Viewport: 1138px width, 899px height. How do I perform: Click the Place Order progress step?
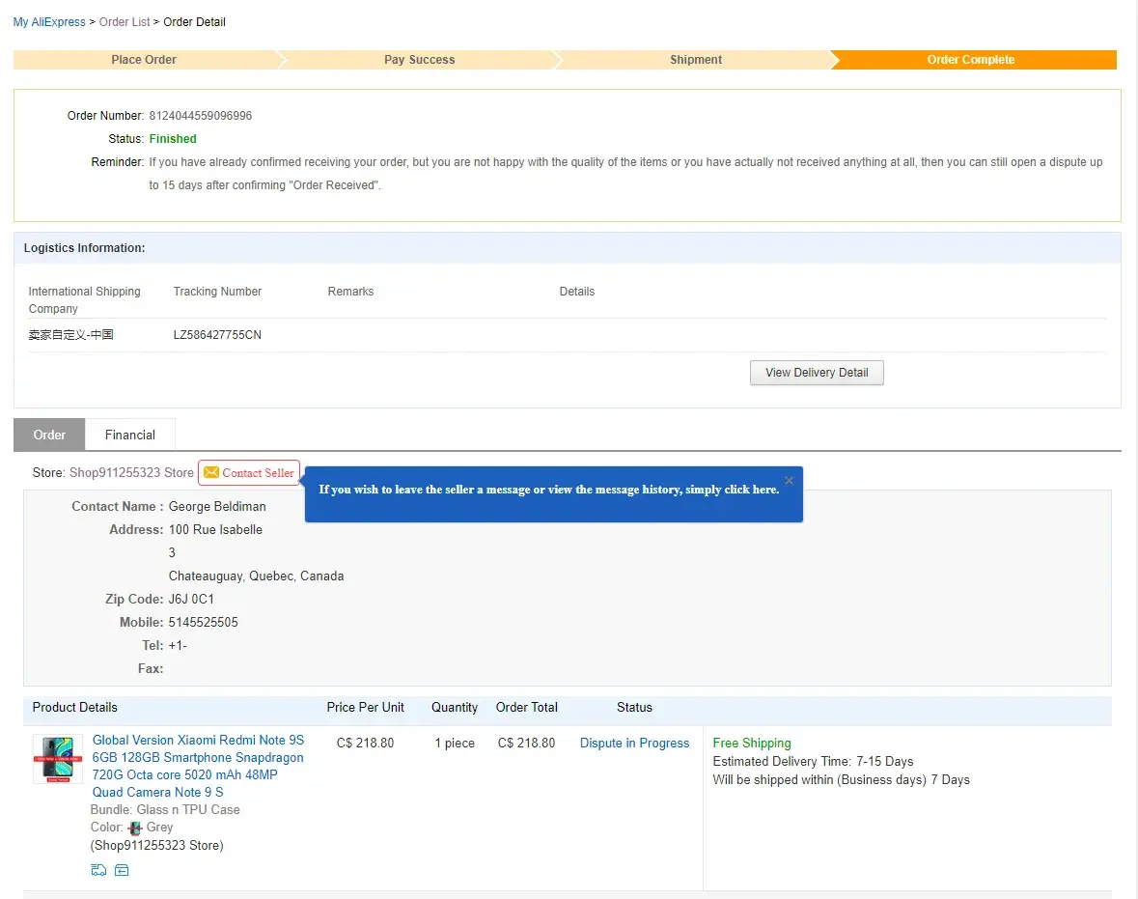point(144,60)
